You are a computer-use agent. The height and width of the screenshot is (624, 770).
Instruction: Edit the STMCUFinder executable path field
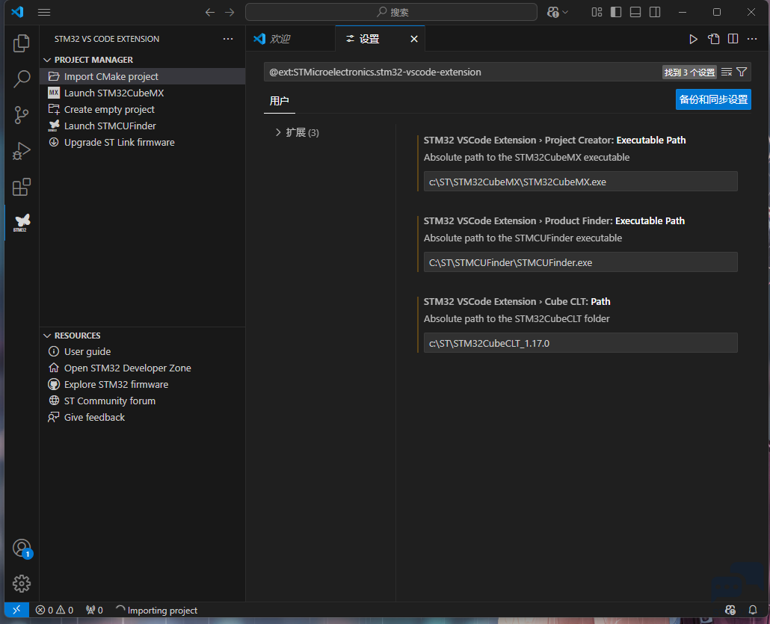[580, 262]
